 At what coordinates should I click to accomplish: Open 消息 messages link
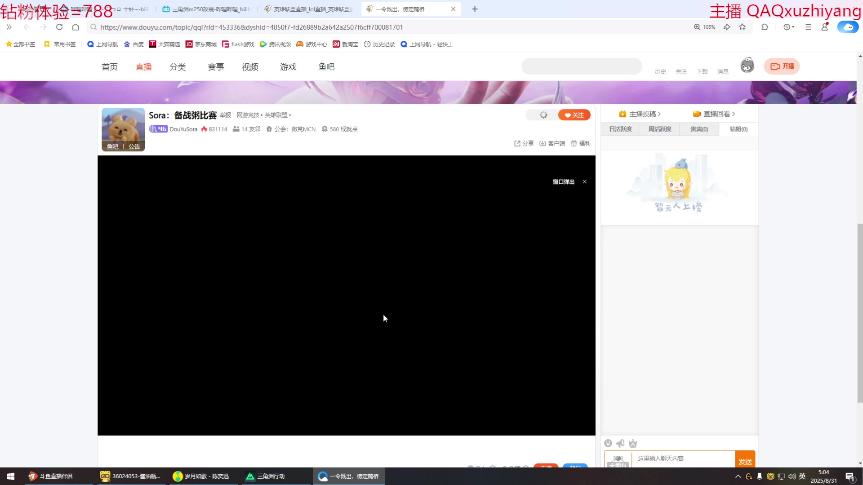click(722, 71)
